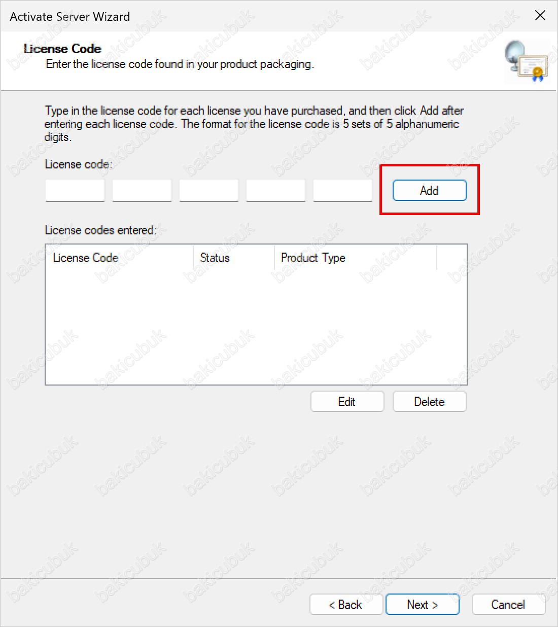Close the Activate Server Wizard window
Viewport: 558px width, 627px height.
pos(540,16)
